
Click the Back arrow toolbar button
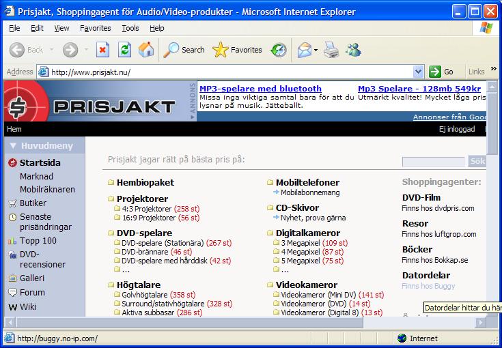click(x=16, y=50)
